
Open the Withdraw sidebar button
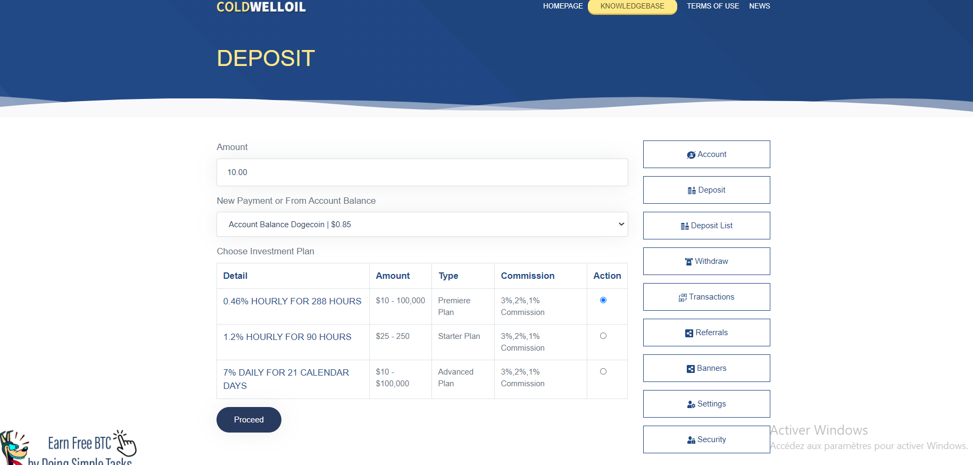tap(706, 261)
